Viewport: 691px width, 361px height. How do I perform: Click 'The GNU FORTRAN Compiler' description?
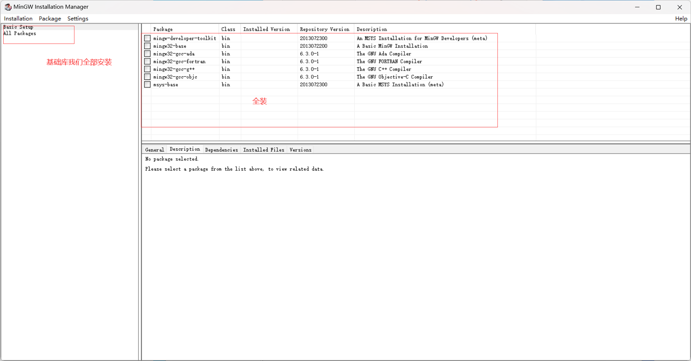pyautogui.click(x=389, y=61)
